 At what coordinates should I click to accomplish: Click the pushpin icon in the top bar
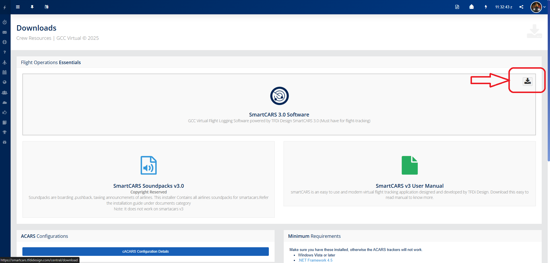[x=32, y=7]
